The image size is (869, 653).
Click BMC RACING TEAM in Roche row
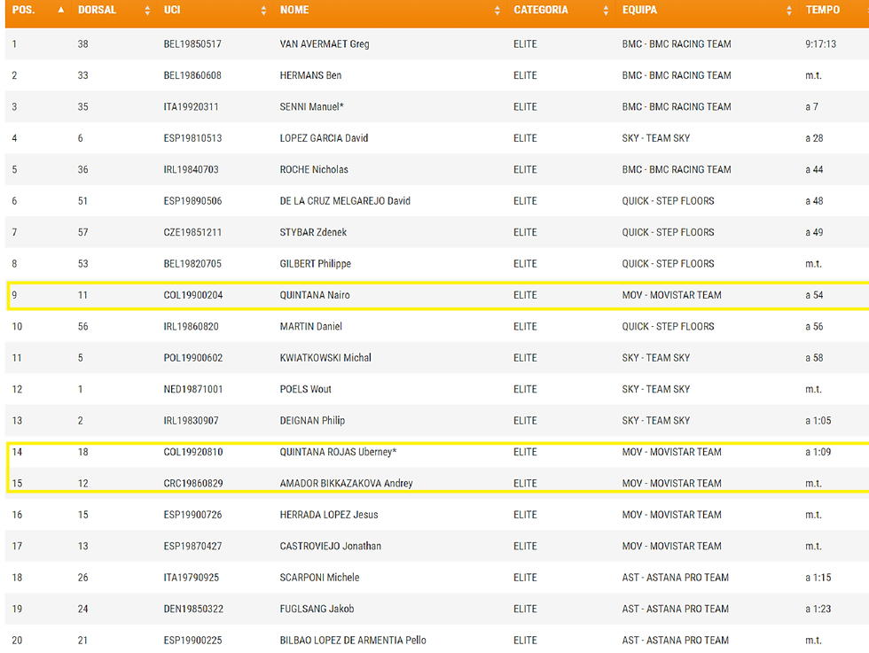point(690,169)
